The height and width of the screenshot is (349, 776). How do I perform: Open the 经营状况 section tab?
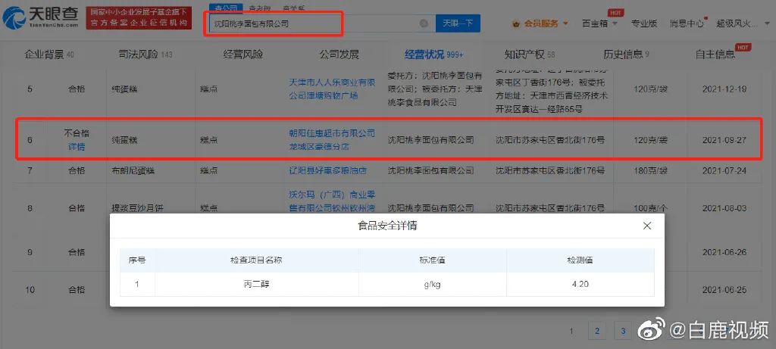point(433,55)
